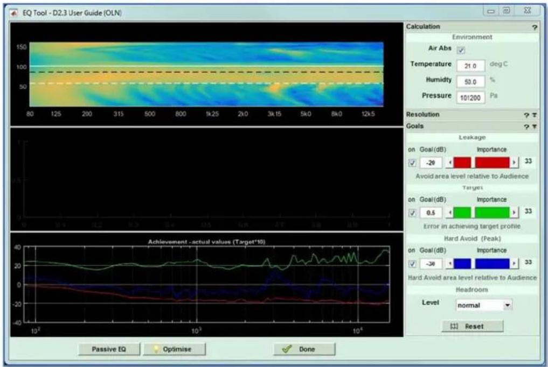Decrease Hard Avoid importance with the left arrow
Viewport: 548px width, 367px height.
click(450, 263)
